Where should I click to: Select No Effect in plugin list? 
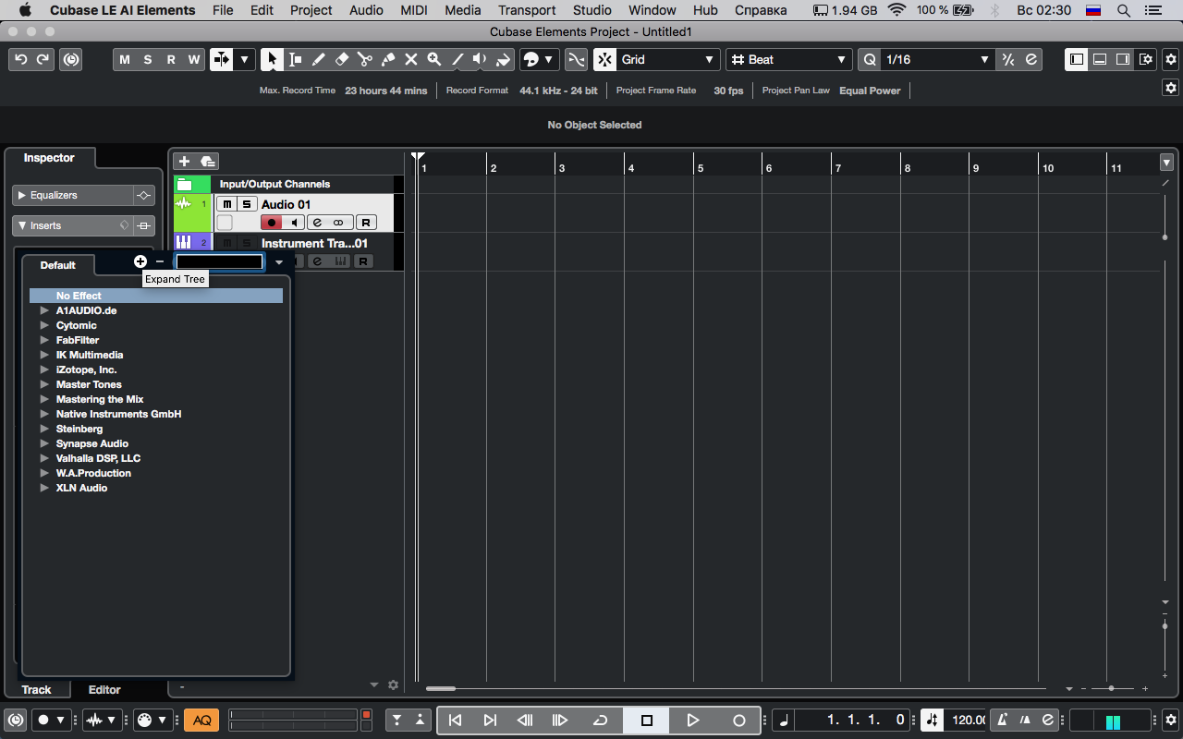[x=156, y=296]
